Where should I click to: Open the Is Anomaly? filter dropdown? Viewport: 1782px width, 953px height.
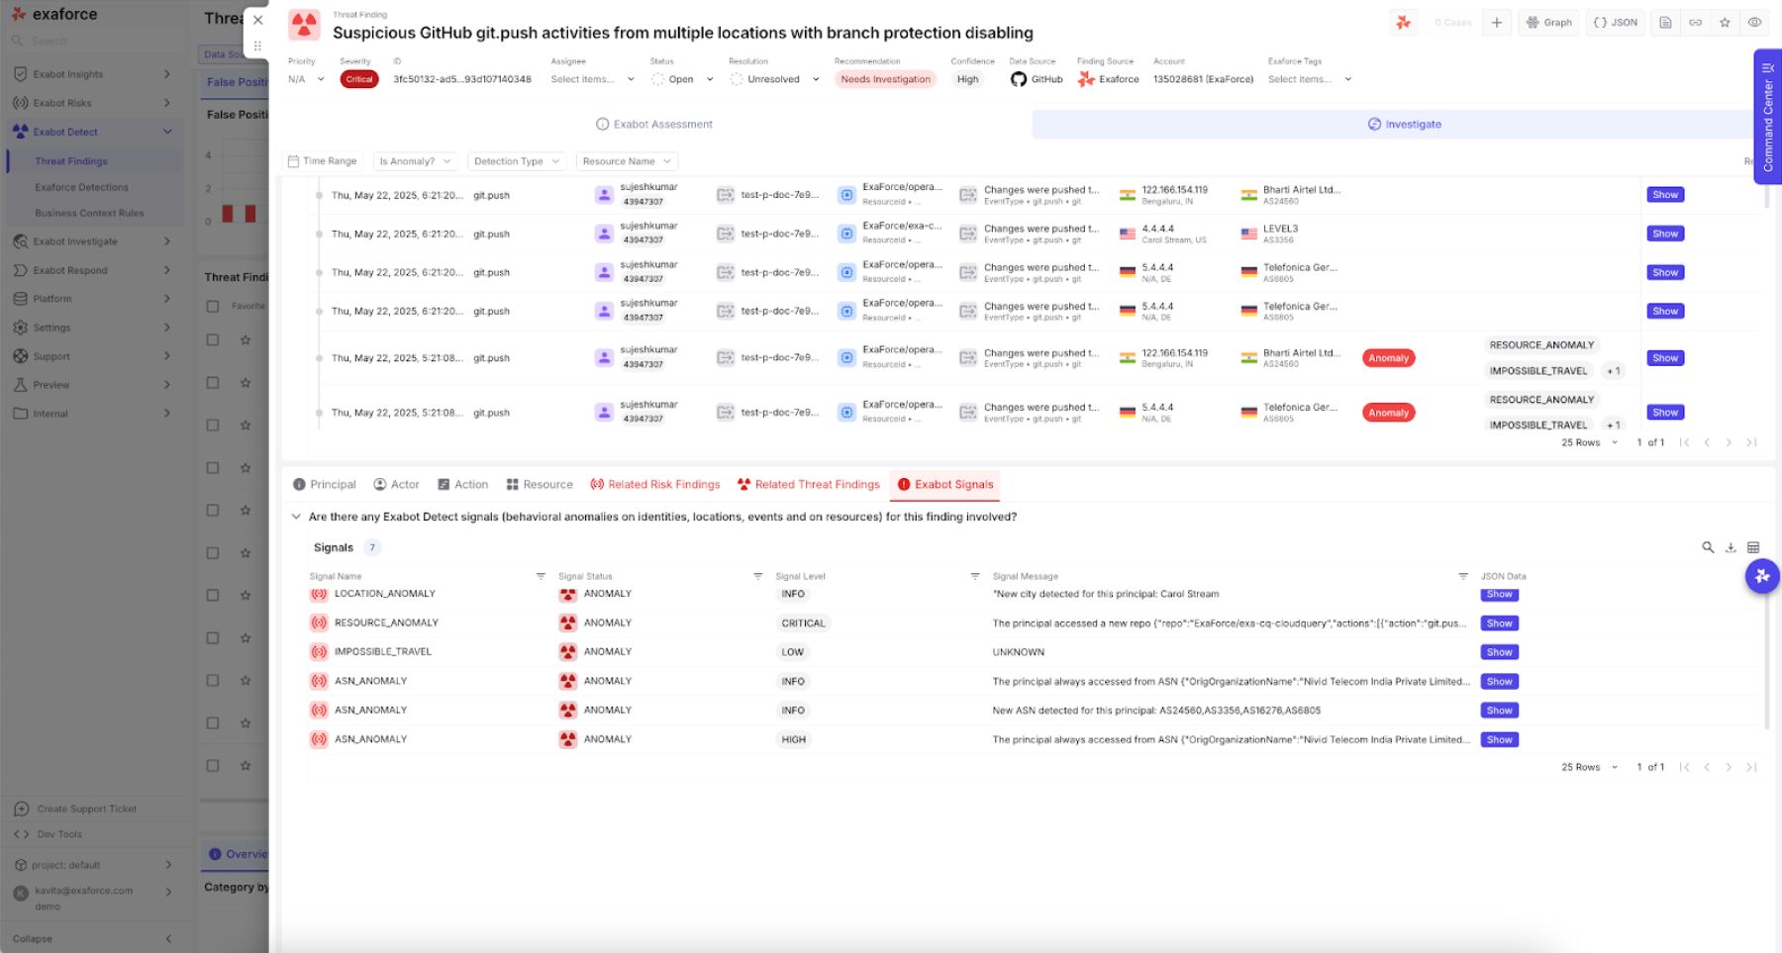(x=415, y=161)
